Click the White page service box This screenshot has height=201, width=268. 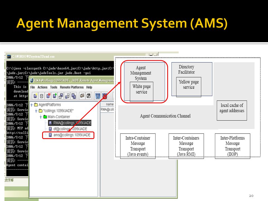tap(142, 92)
